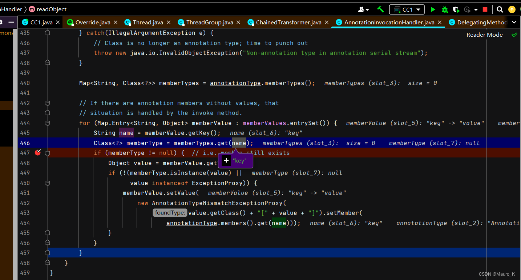
Task: Click the "key" value in the popup
Action: pos(240,160)
